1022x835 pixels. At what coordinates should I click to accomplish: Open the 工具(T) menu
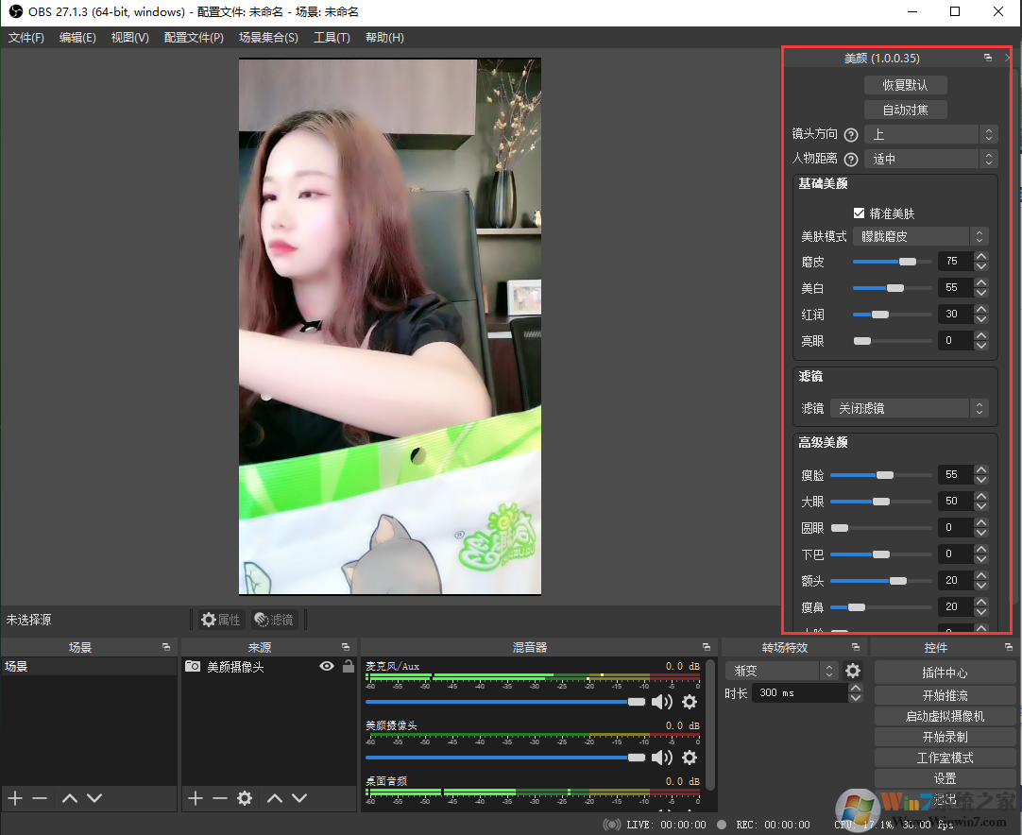332,38
